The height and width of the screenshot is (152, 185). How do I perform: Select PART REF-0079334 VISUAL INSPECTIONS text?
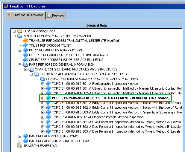[60, 141]
